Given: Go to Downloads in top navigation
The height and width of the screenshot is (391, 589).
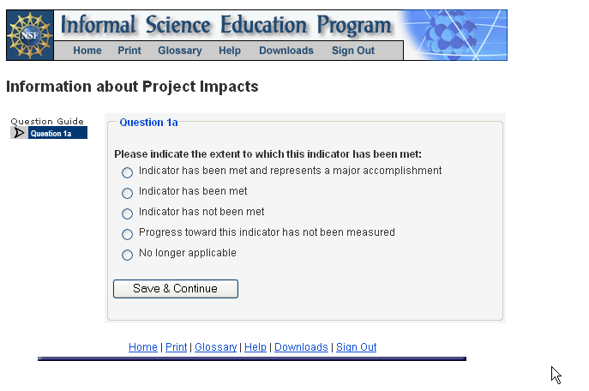Looking at the screenshot, I should (286, 51).
